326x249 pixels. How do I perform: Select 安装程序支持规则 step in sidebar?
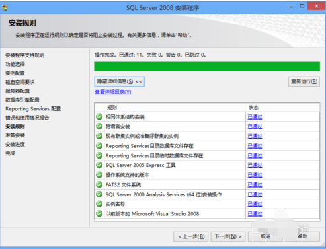(x=24, y=55)
